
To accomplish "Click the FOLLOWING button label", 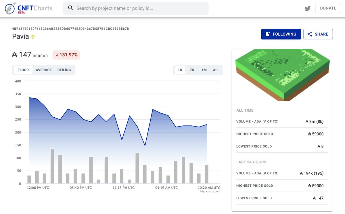I will (284, 34).
